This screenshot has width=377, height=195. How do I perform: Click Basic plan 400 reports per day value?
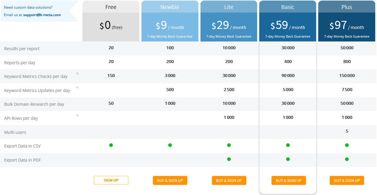pos(288,62)
